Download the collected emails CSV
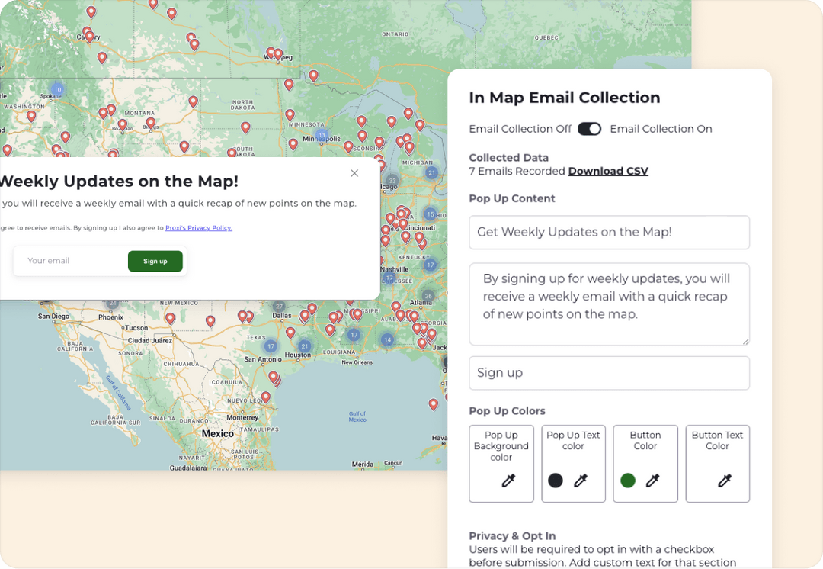 pyautogui.click(x=608, y=171)
